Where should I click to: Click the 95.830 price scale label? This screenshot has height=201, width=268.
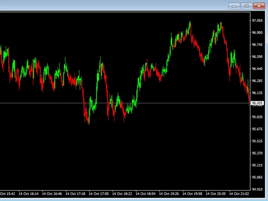tap(257, 117)
